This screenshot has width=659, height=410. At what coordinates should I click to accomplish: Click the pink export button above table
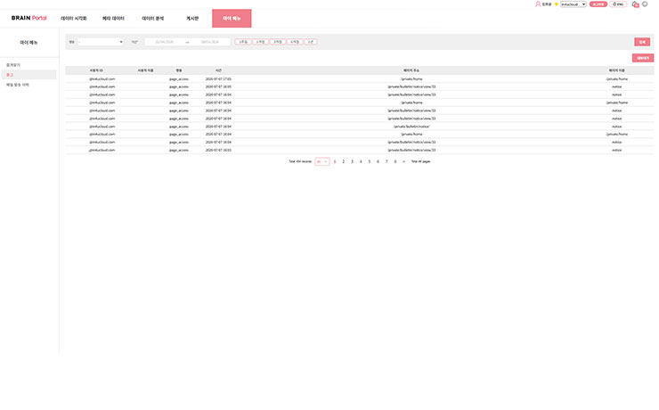pyautogui.click(x=643, y=58)
